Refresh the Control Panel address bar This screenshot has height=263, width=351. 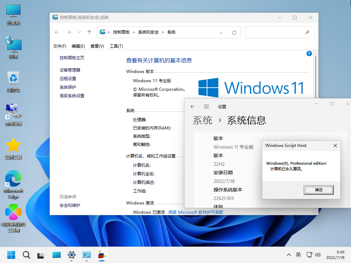[234, 33]
